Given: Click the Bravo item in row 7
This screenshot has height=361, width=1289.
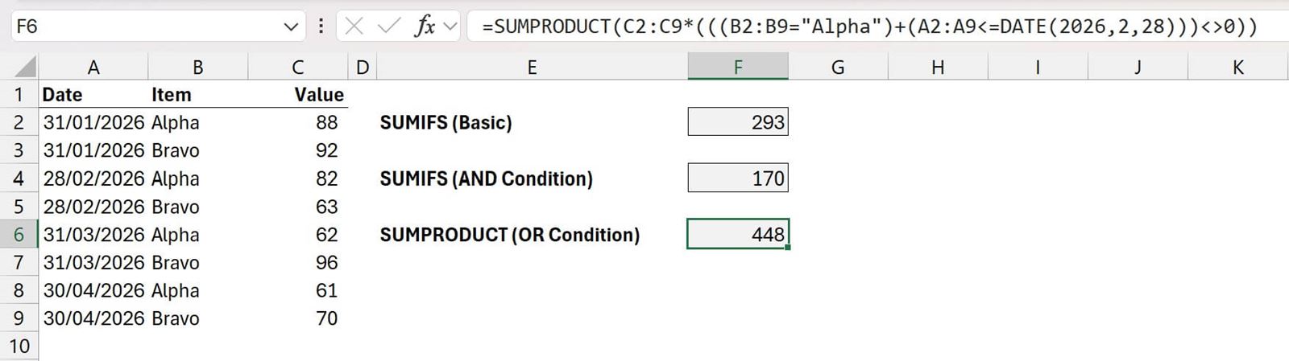Looking at the screenshot, I should pos(198,263).
